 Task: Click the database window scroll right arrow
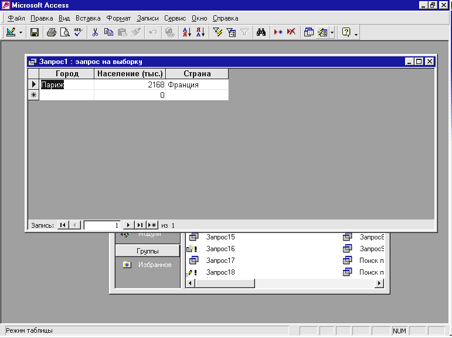(x=379, y=283)
